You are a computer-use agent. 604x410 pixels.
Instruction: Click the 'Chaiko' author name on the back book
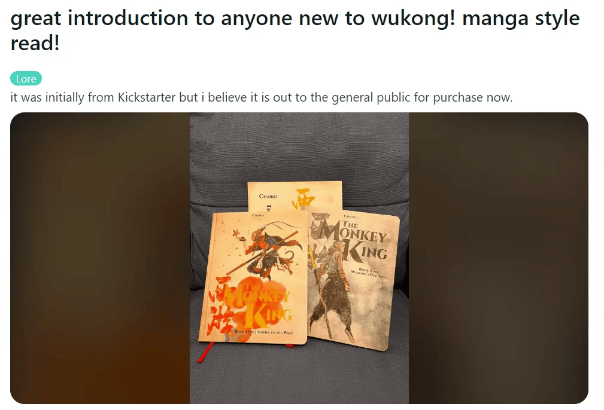(268, 196)
